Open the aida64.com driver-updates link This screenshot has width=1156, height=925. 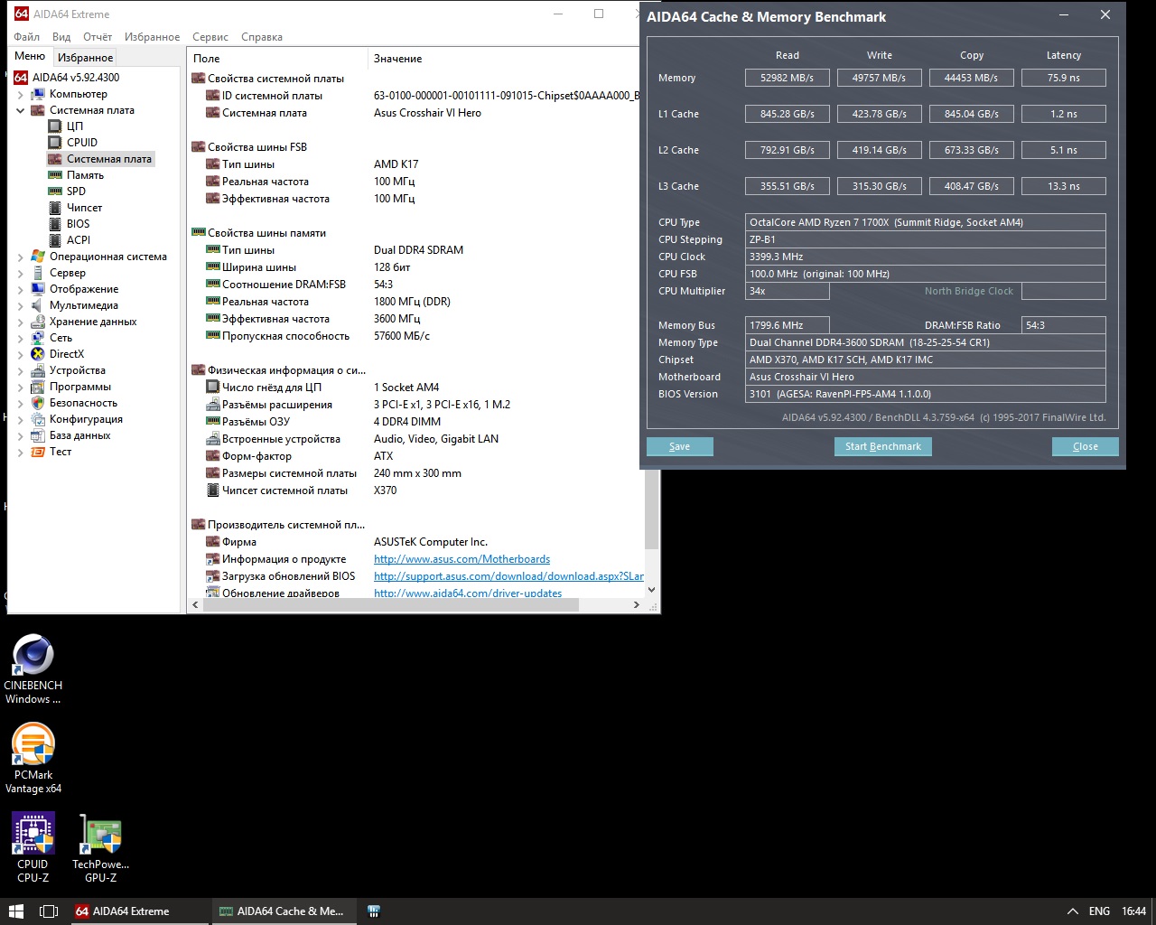tap(468, 593)
